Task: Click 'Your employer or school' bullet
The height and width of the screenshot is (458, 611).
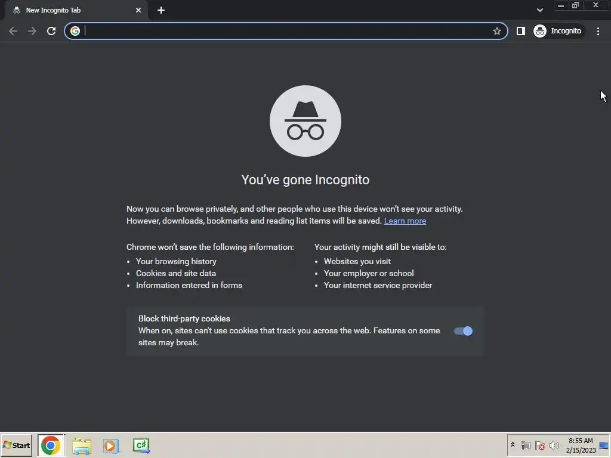Action: [369, 273]
